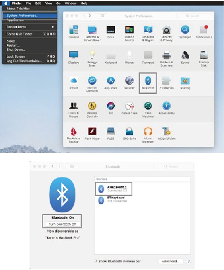Open the Edit menu
This screenshot has height=270, width=224.
(38, 3)
